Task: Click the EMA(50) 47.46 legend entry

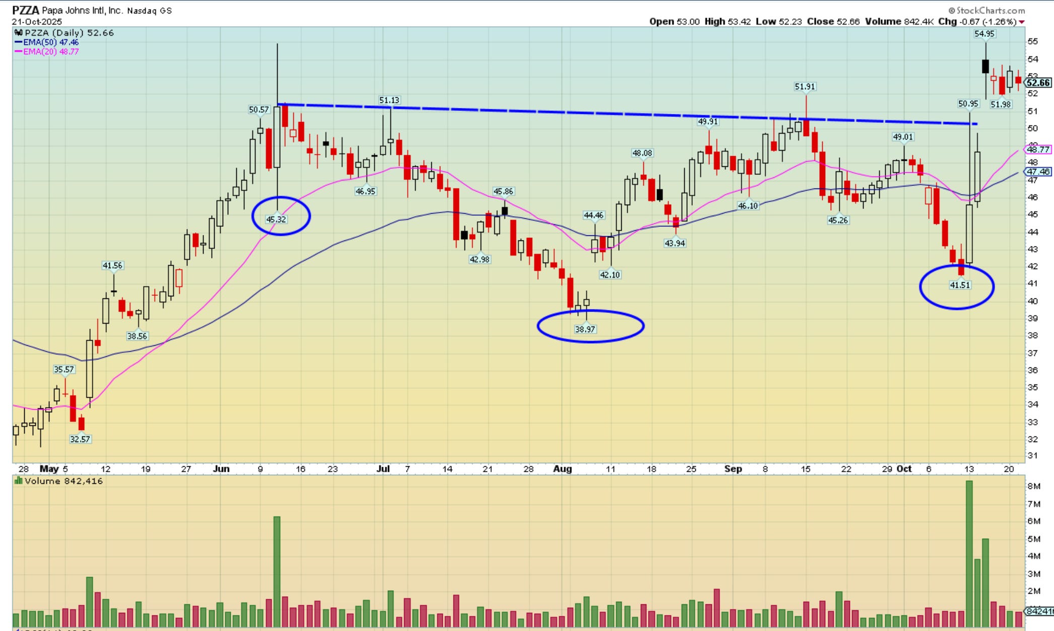Action: [x=47, y=42]
